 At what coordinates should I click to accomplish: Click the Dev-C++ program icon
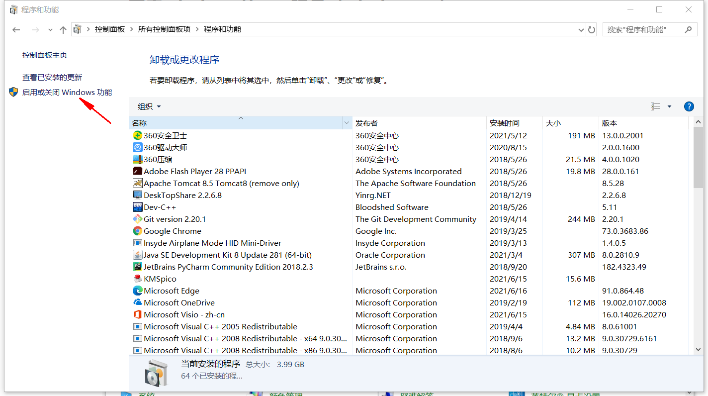point(138,207)
